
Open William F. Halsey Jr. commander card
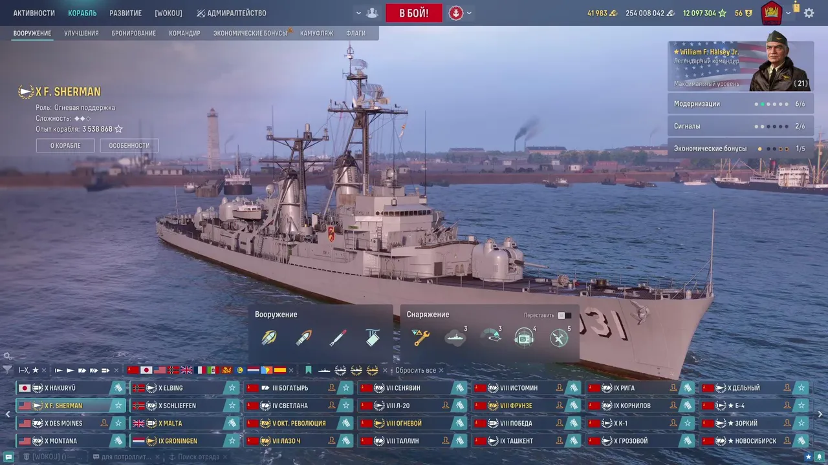(741, 66)
